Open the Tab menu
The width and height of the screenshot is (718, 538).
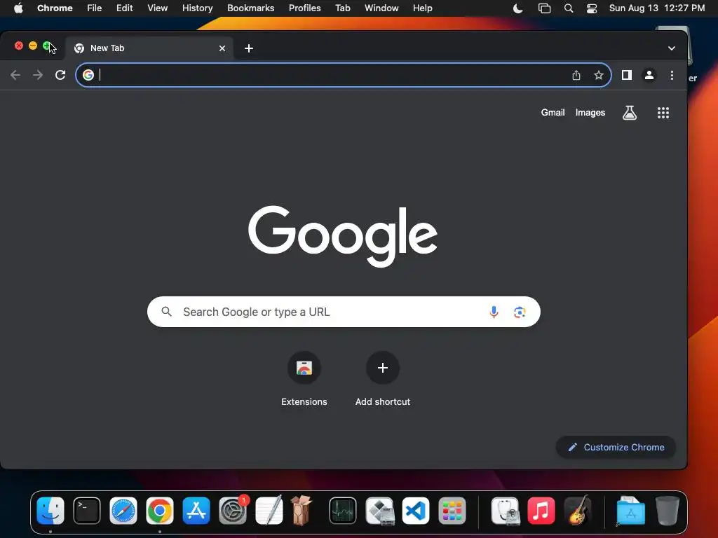pos(342,8)
